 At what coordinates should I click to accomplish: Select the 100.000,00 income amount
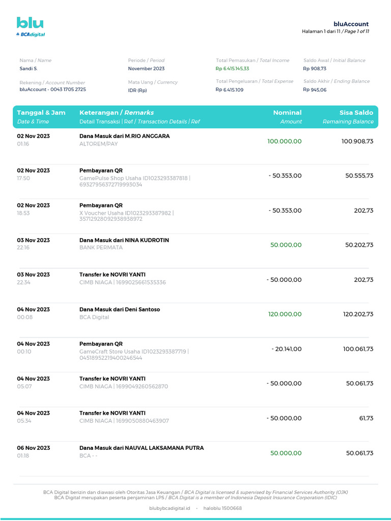pos(284,141)
